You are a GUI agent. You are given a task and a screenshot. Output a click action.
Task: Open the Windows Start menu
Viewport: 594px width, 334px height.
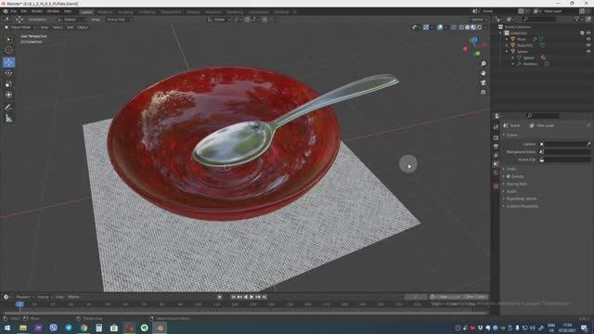pos(7,328)
